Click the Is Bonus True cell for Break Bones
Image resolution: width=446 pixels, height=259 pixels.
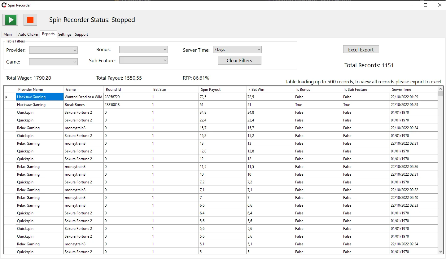pos(318,105)
